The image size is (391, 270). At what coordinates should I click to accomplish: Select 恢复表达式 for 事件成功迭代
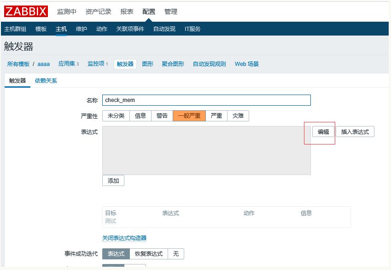point(149,254)
